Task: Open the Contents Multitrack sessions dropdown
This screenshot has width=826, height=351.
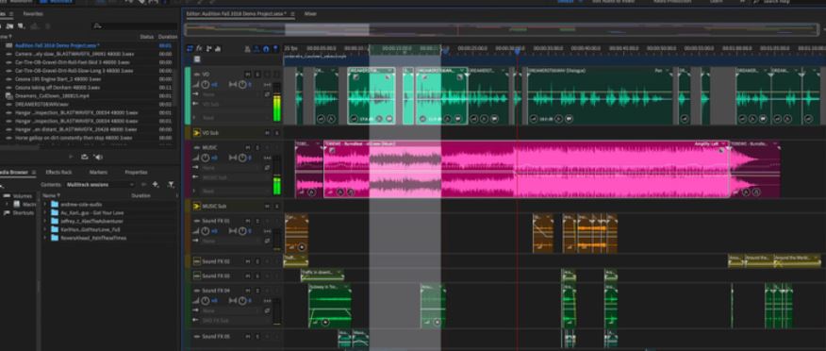Action: click(x=100, y=184)
